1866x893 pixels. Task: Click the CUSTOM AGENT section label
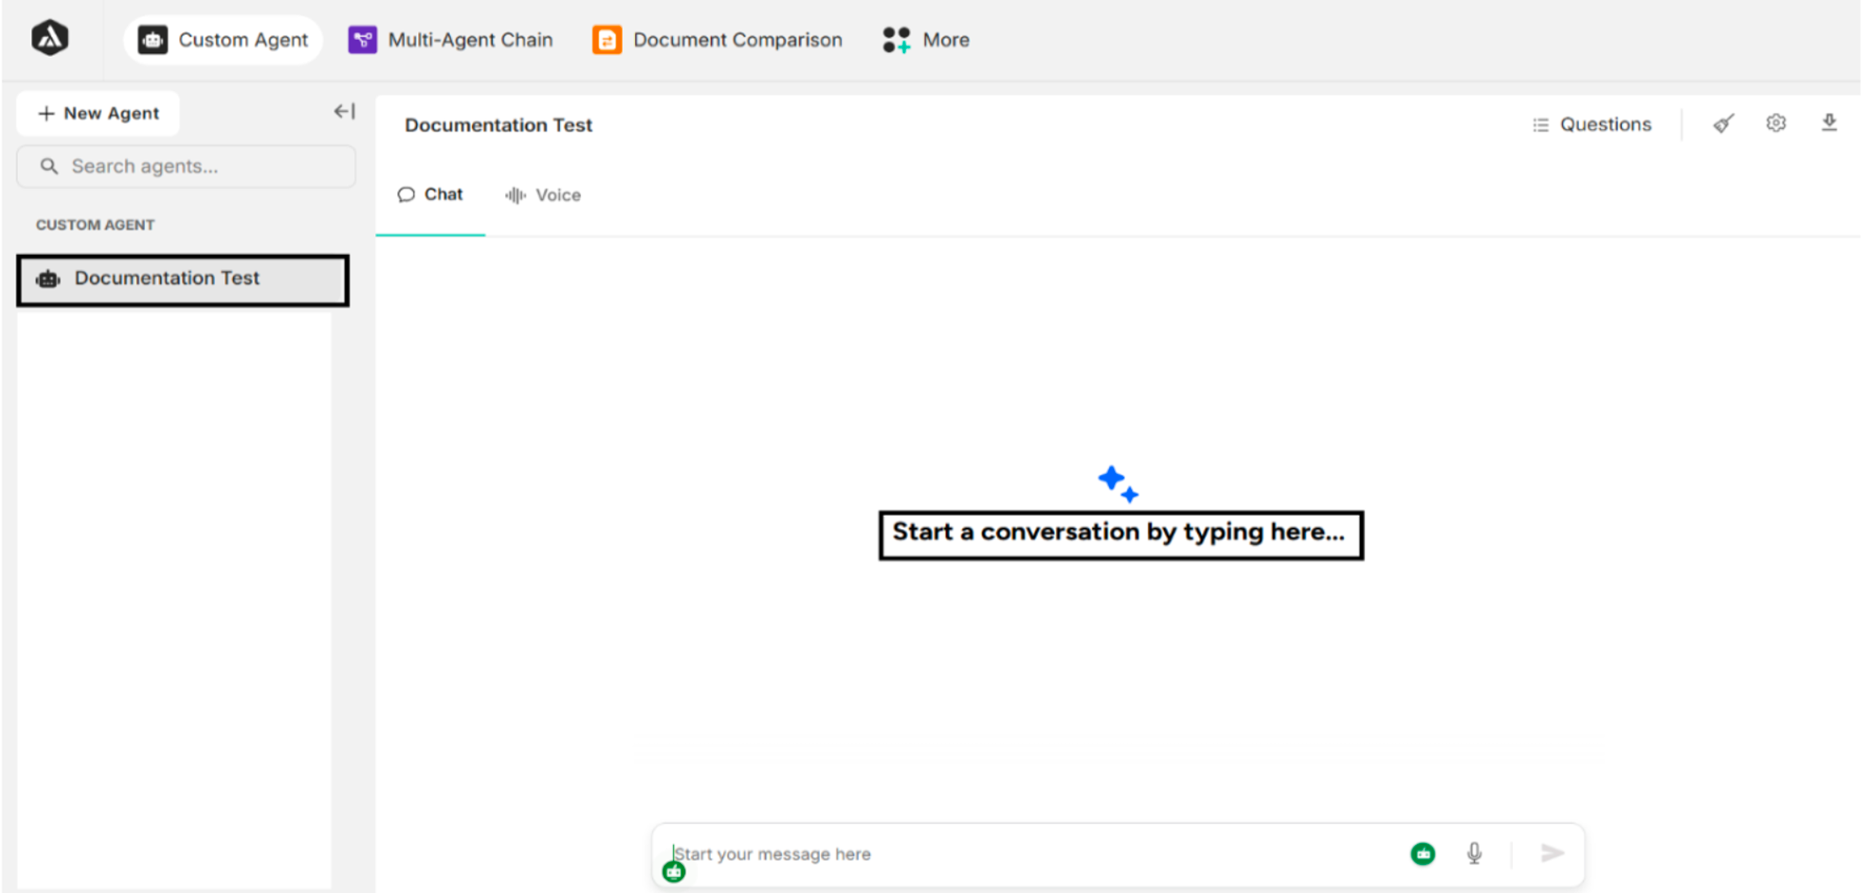coord(95,225)
